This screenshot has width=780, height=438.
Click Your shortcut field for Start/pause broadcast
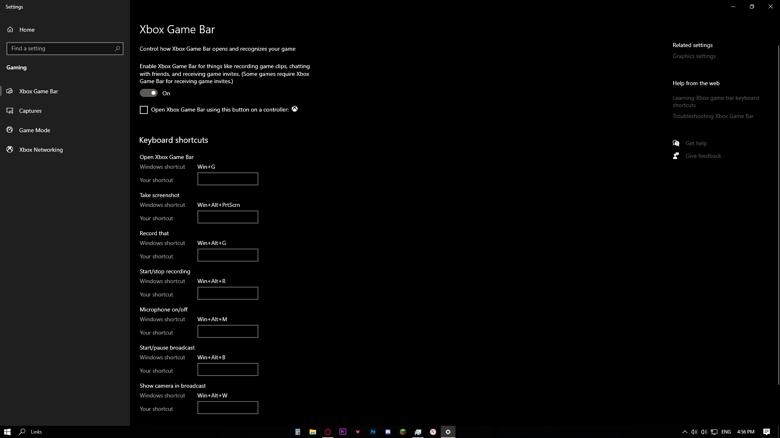(228, 369)
